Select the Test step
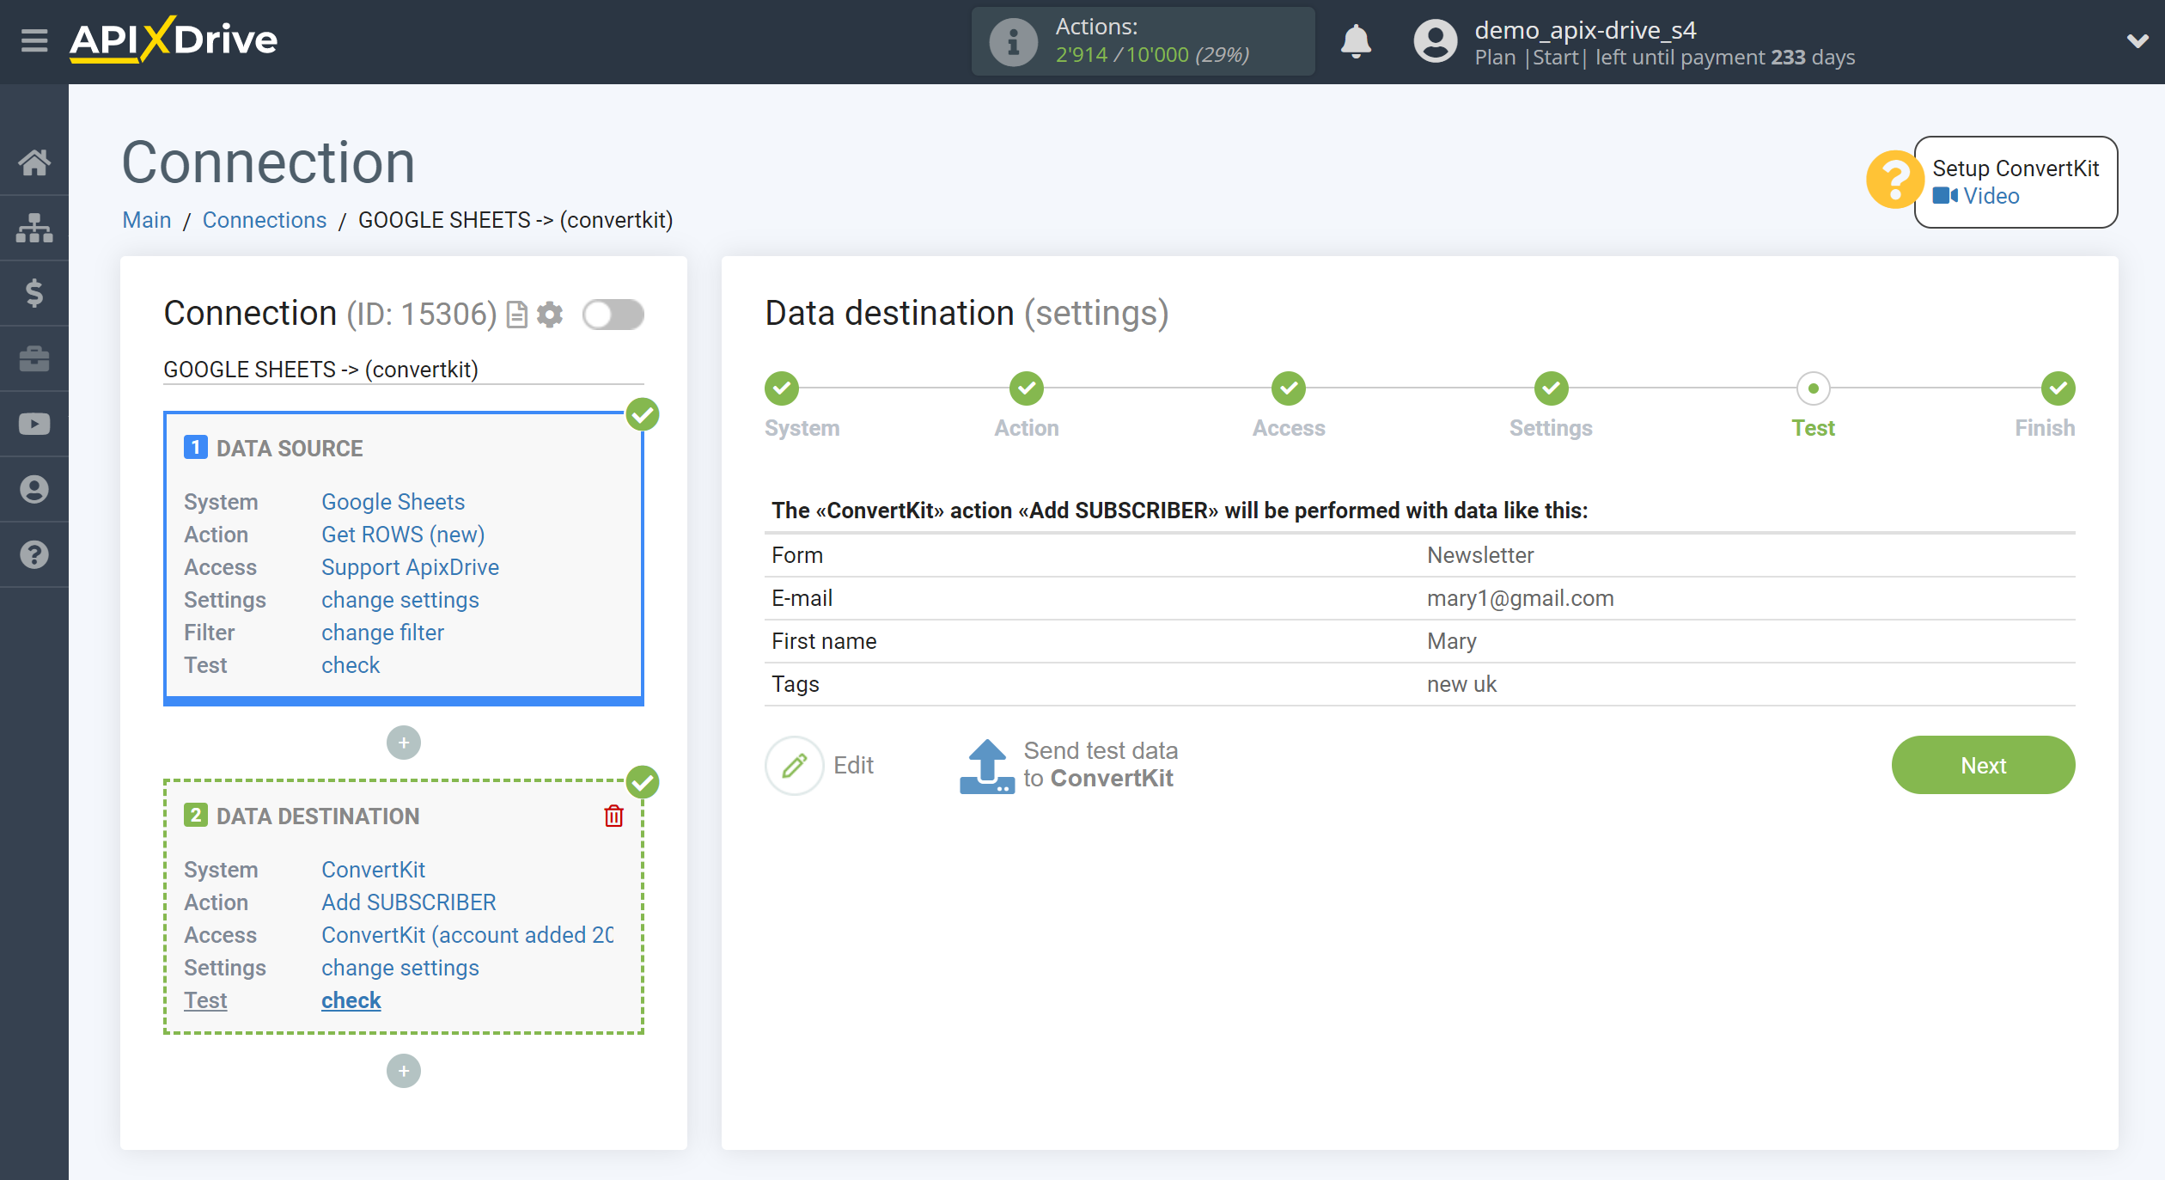2165x1180 pixels. [x=1814, y=388]
